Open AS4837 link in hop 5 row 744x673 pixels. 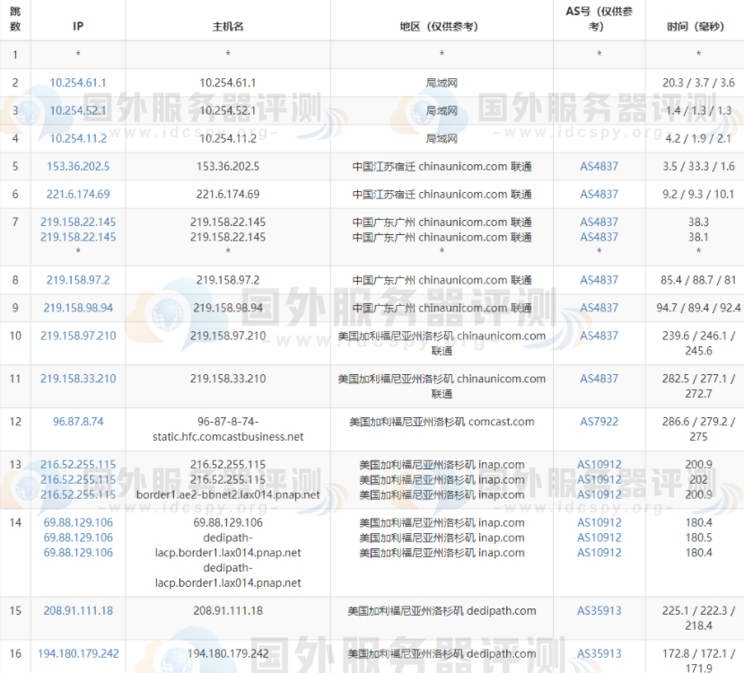pyautogui.click(x=599, y=167)
